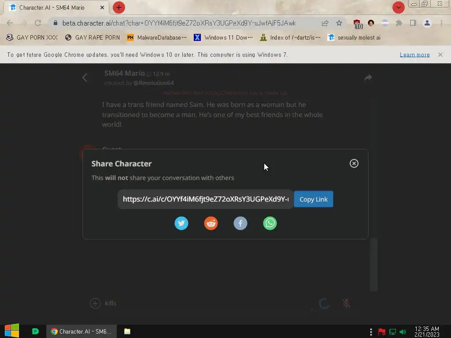Open the blocker extension with the 10 badge

pyautogui.click(x=358, y=24)
